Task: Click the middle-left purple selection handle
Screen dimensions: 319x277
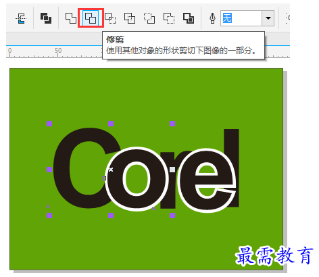Action: coord(49,170)
